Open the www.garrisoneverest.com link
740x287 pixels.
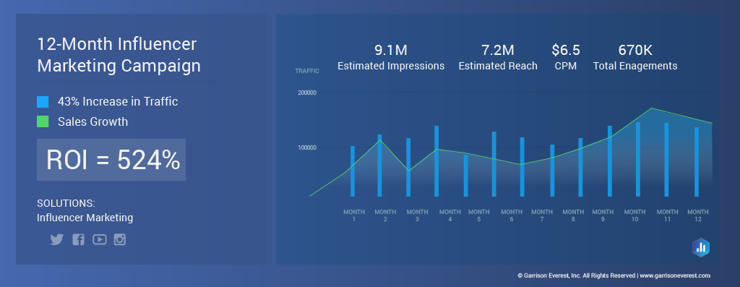[675, 275]
